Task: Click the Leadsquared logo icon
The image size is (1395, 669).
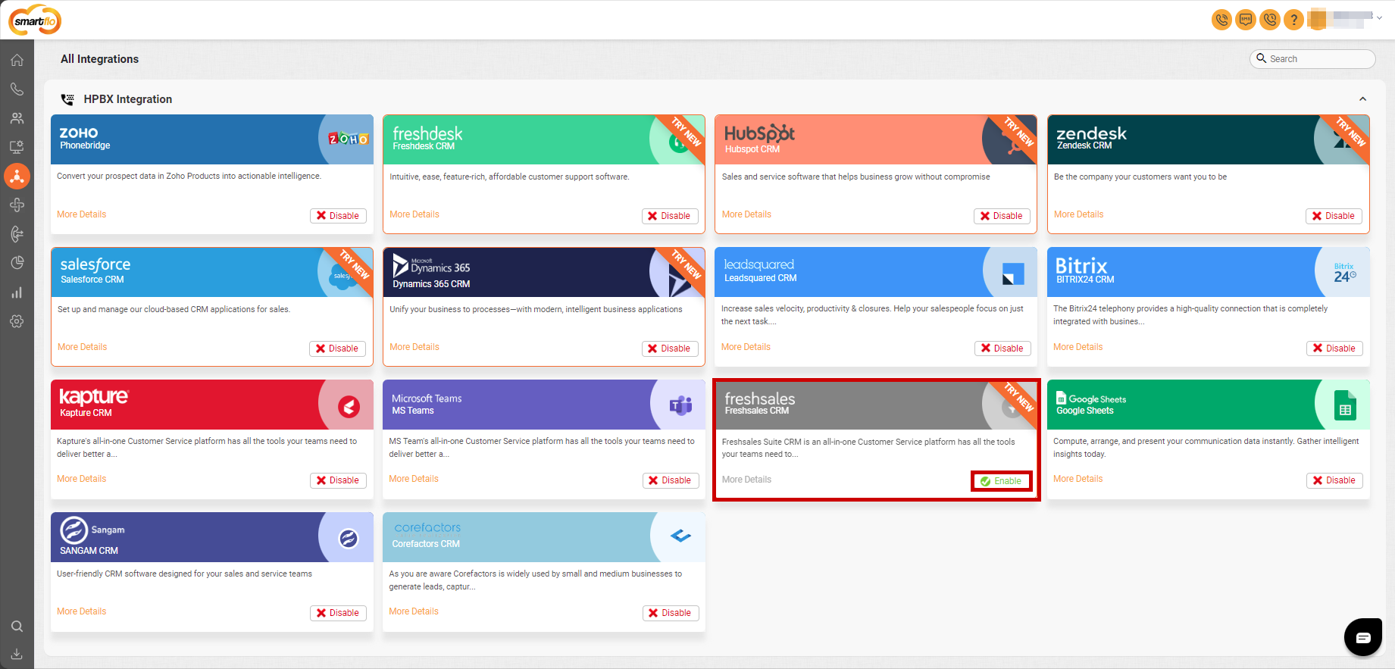Action: 1013,274
